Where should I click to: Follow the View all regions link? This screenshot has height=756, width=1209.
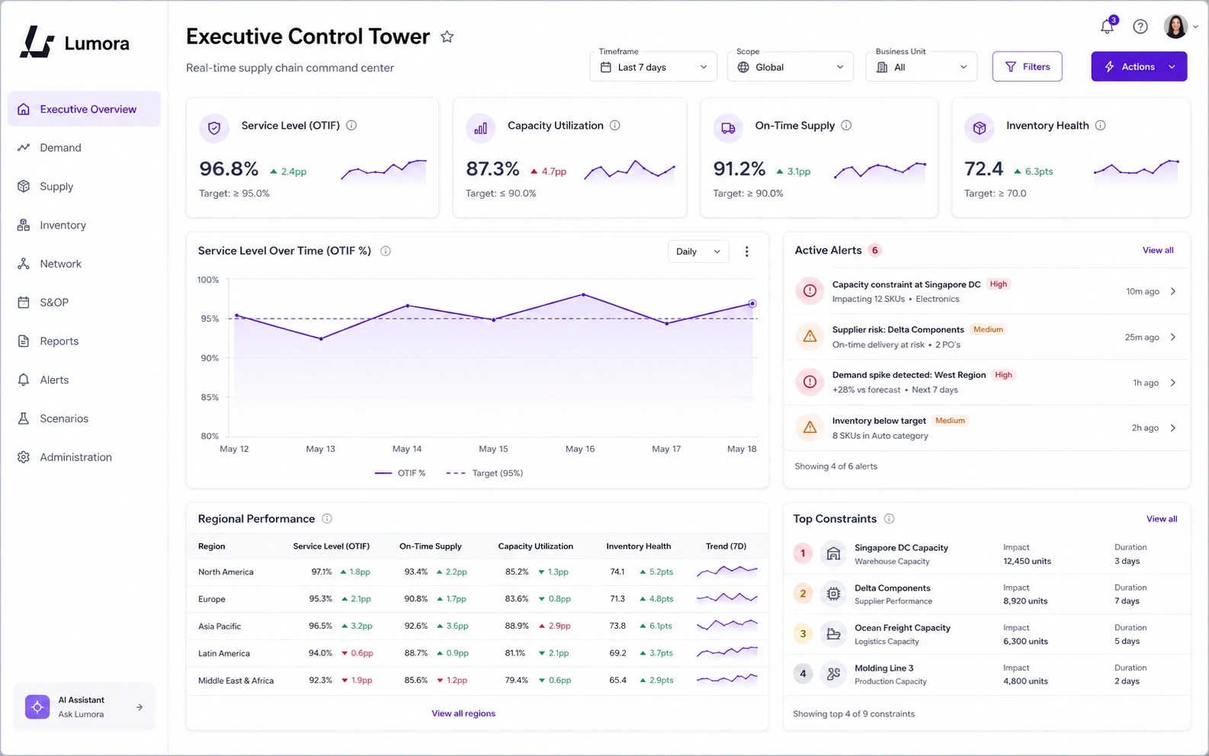pos(463,713)
